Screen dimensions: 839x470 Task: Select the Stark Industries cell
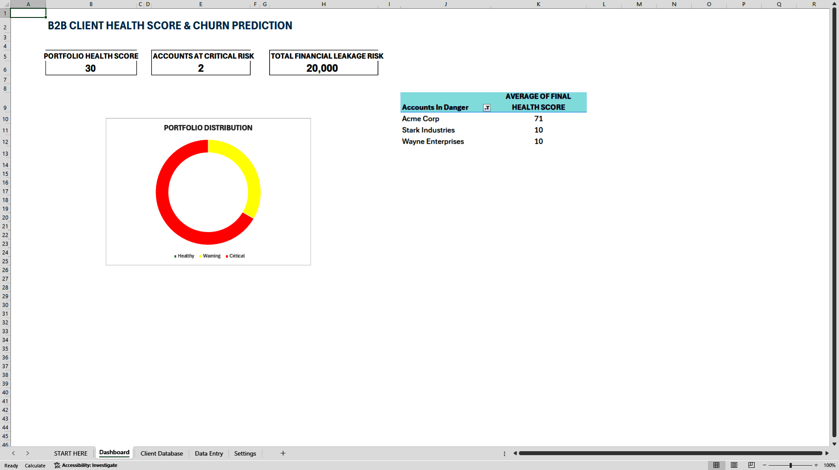point(445,130)
